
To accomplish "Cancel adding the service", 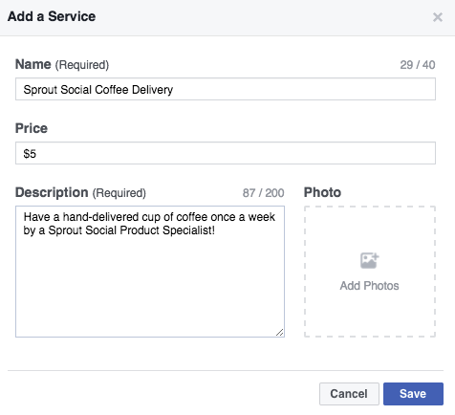I will (349, 394).
